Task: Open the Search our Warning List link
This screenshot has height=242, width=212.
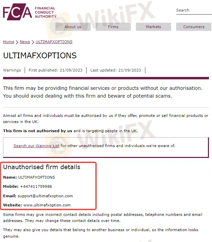Action: click(37, 146)
